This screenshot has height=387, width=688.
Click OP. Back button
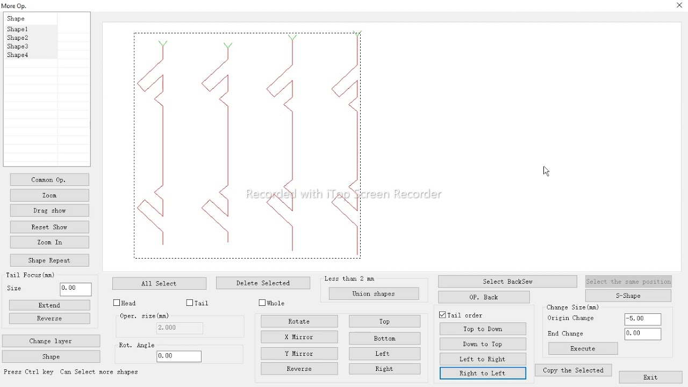pyautogui.click(x=484, y=297)
